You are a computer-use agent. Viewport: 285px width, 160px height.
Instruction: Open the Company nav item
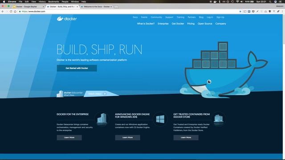click(x=221, y=24)
